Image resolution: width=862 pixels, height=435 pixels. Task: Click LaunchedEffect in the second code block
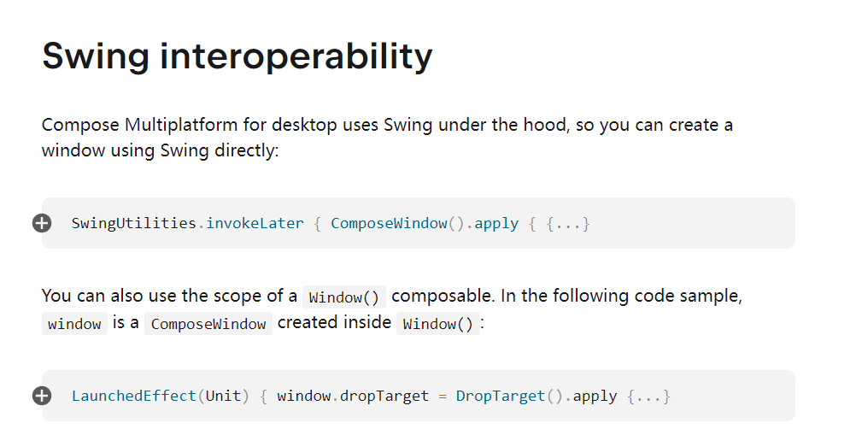tap(133, 396)
